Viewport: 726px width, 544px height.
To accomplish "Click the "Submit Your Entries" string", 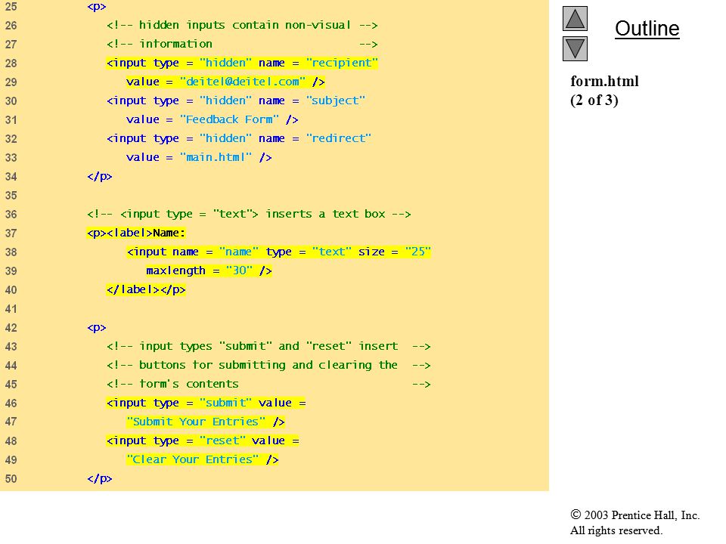I will tap(196, 422).
